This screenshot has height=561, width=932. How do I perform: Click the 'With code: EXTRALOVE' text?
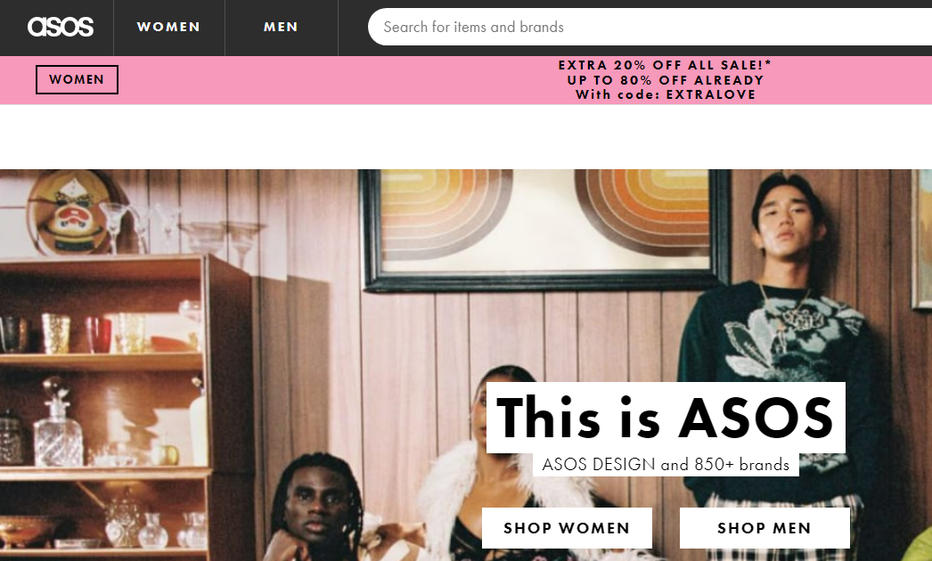tap(665, 94)
